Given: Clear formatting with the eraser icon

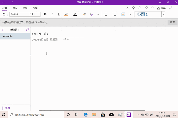Looking at the screenshot, I should point(91,14).
